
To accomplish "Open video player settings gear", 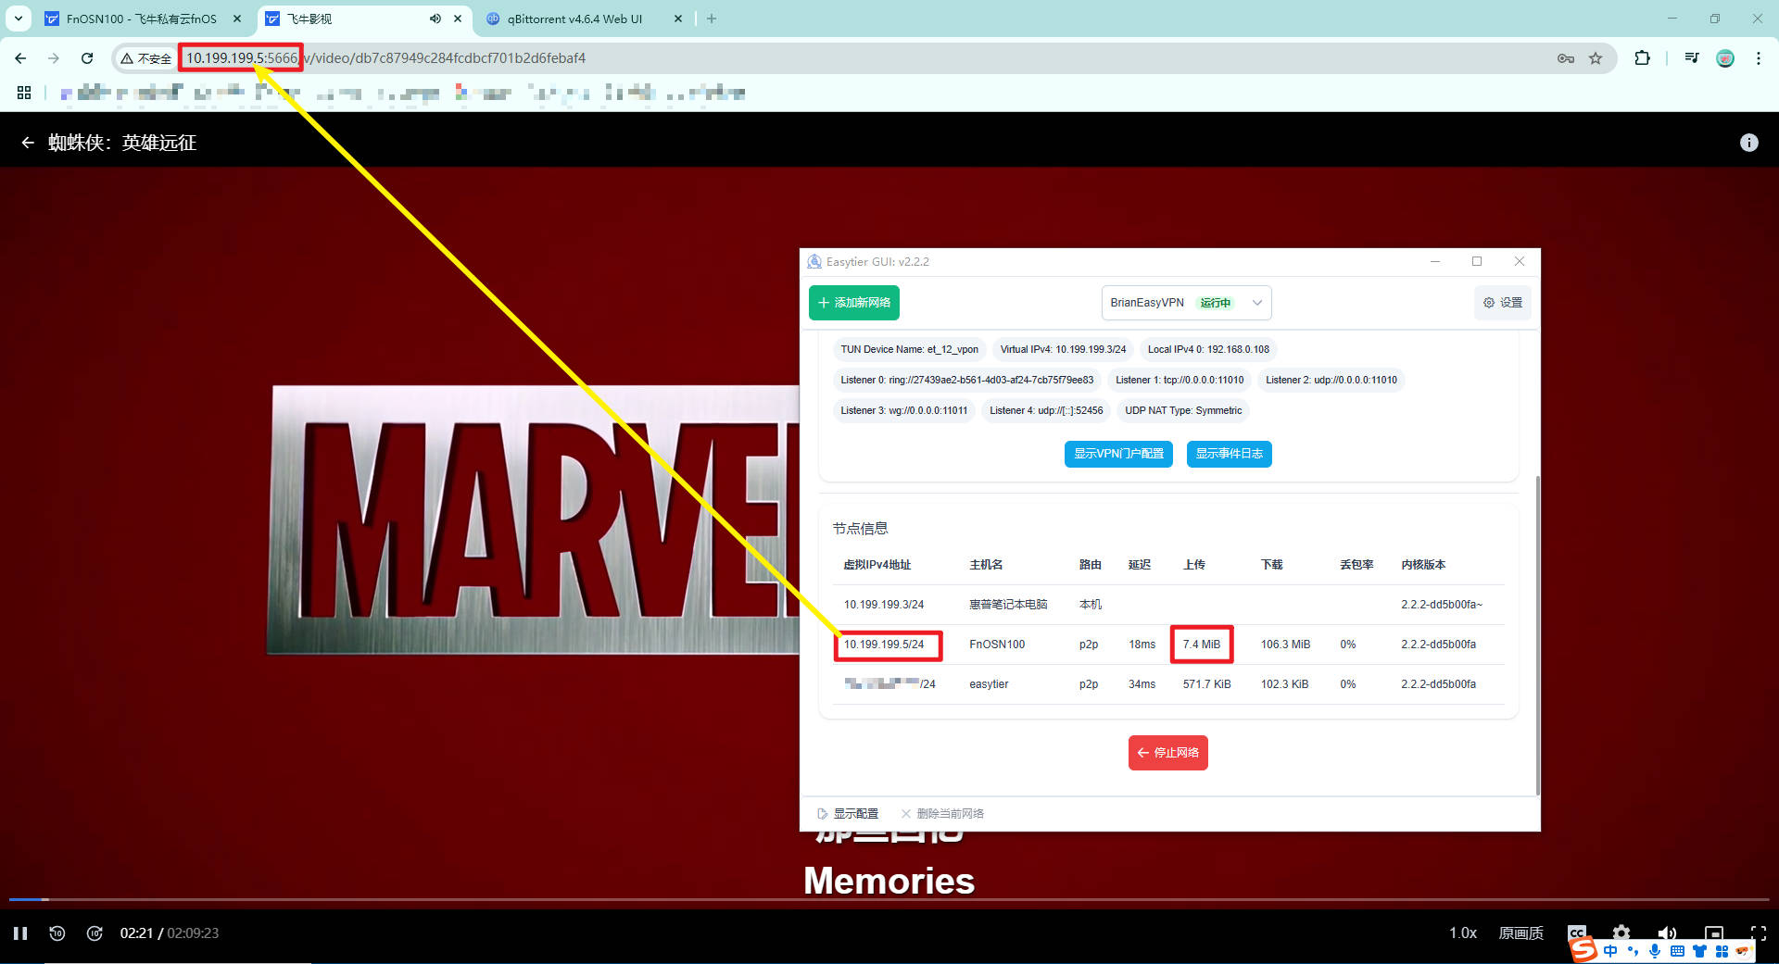I will (1621, 932).
